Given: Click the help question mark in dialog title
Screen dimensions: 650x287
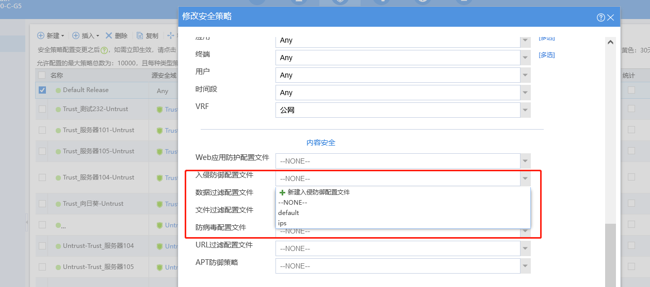Looking at the screenshot, I should 600,17.
